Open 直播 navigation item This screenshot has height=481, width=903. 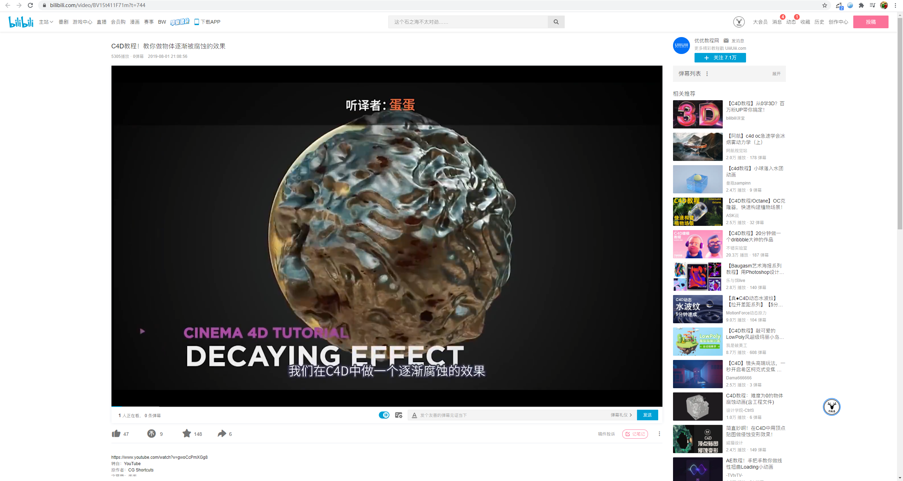(102, 22)
